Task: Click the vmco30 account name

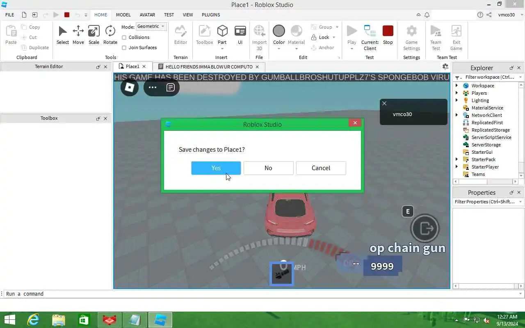Action: tap(506, 15)
